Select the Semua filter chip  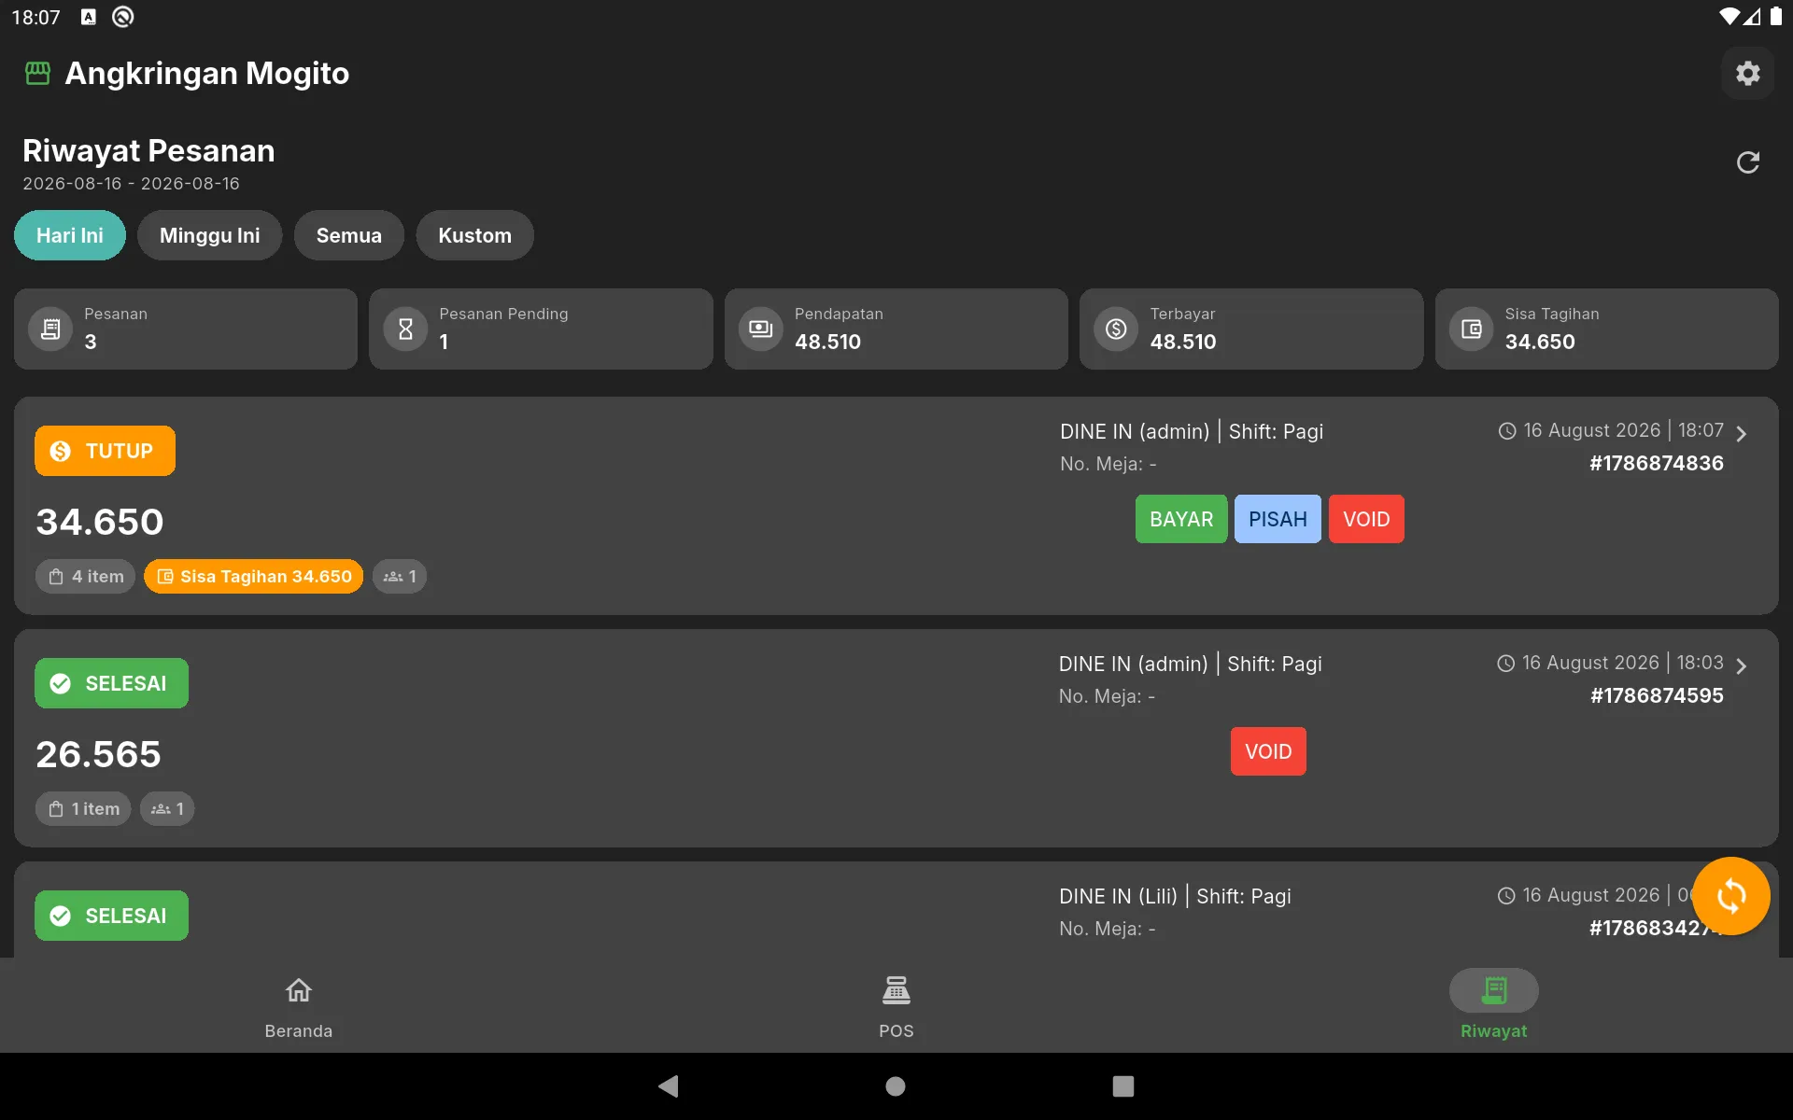pos(348,235)
